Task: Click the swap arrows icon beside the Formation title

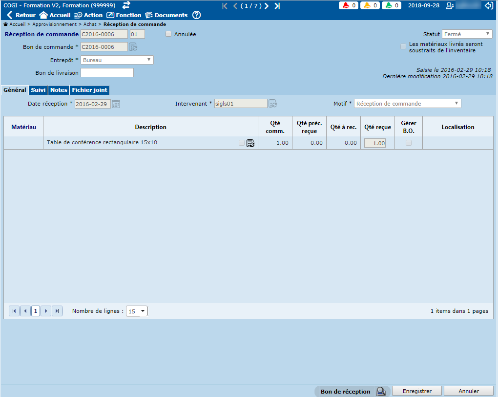Action: pyautogui.click(x=126, y=5)
